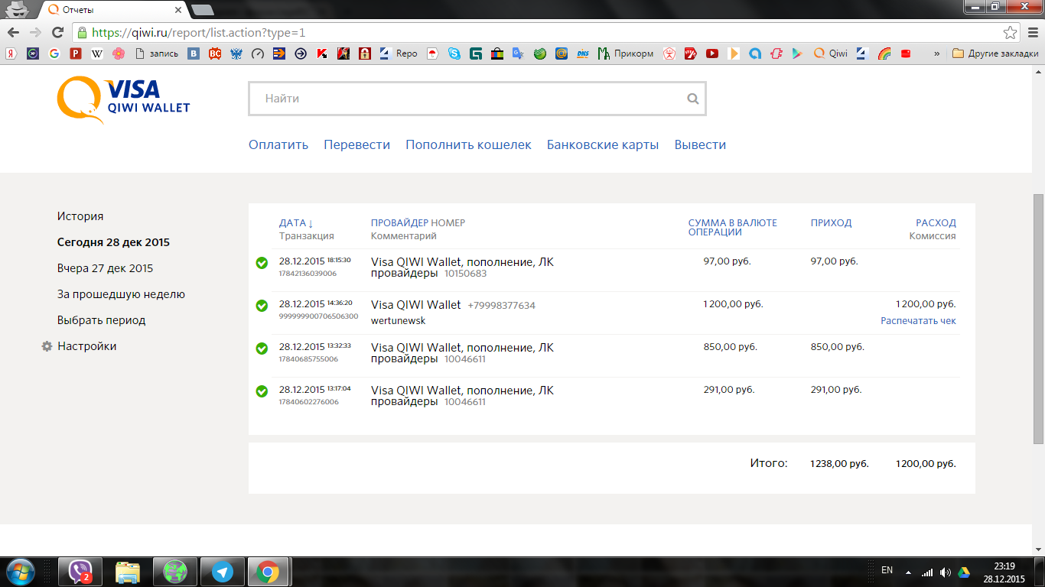Open the Настройки link

tap(86, 346)
